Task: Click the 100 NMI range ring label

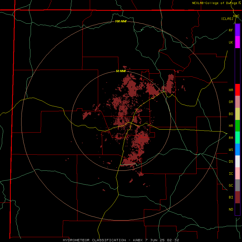Action: [x=121, y=21]
